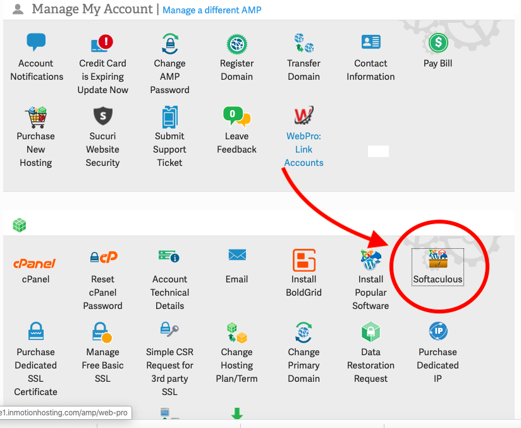Click the Change Primary Domain icon
The image size is (521, 428).
[x=303, y=332]
